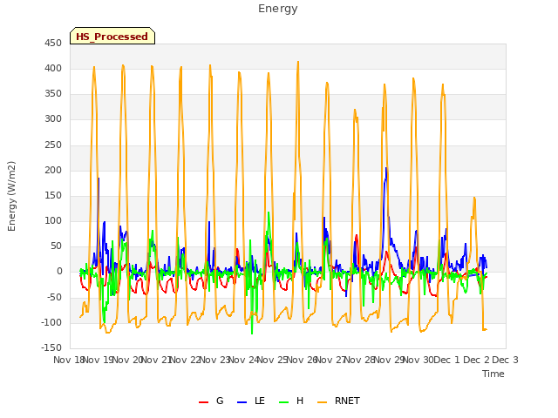Click the 350 y-axis tick label
The image size is (558, 418).
click(53, 94)
